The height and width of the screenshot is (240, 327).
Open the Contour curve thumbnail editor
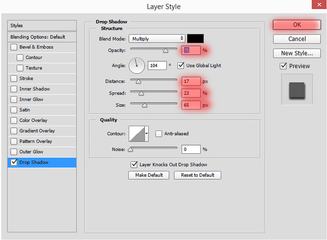[x=137, y=134]
